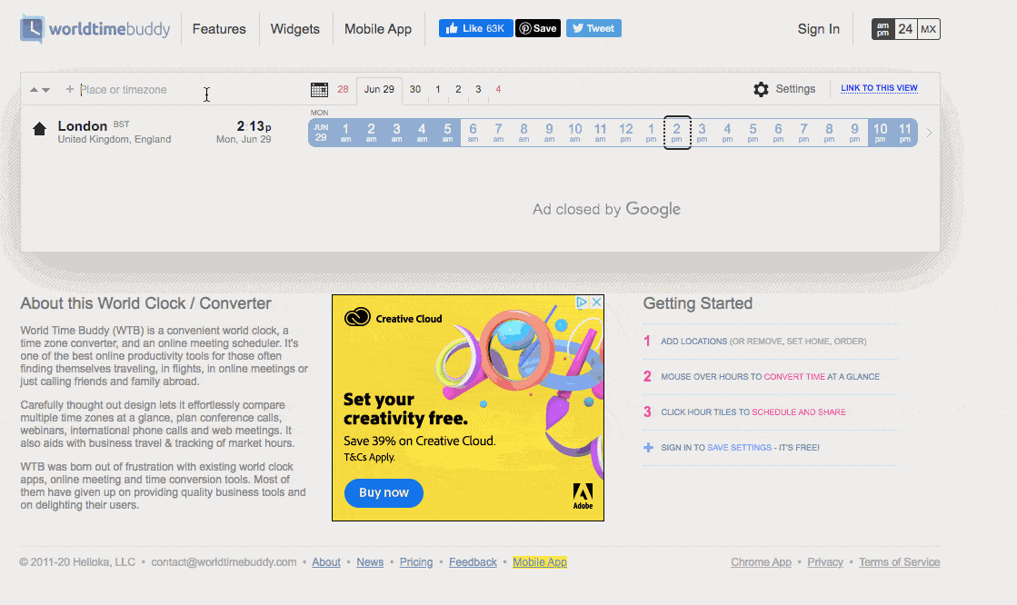Open the calendar date picker icon
Viewport: 1017px width, 605px height.
319,89
